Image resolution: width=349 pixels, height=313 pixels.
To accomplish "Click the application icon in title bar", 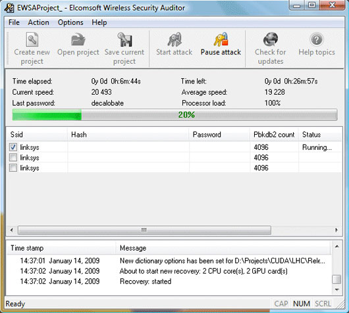I will point(9,8).
